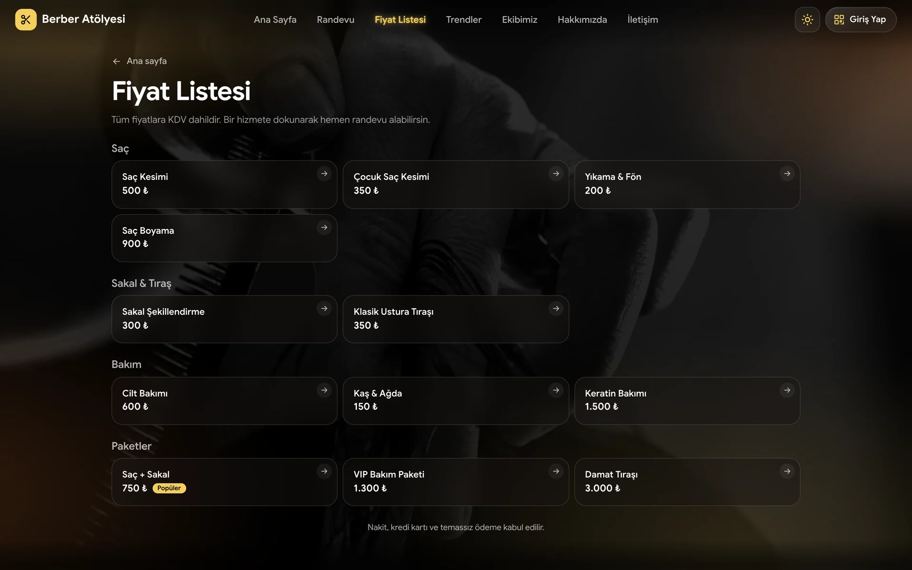This screenshot has width=912, height=570.
Task: Toggle light theme with the sun icon
Action: [x=807, y=19]
